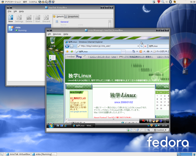Screen dimensions: 196x156
Task: Click the Vista network tray icon
Action: [x=156, y=125]
